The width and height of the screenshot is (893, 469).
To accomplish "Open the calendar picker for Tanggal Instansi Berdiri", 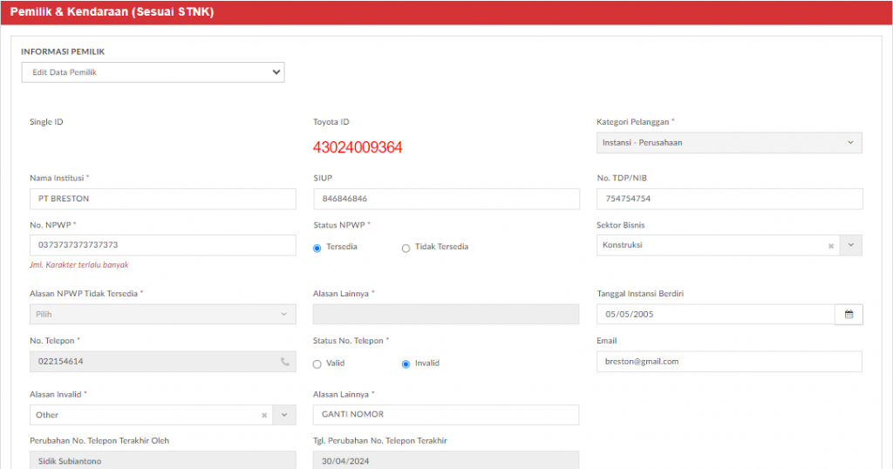I will [849, 314].
